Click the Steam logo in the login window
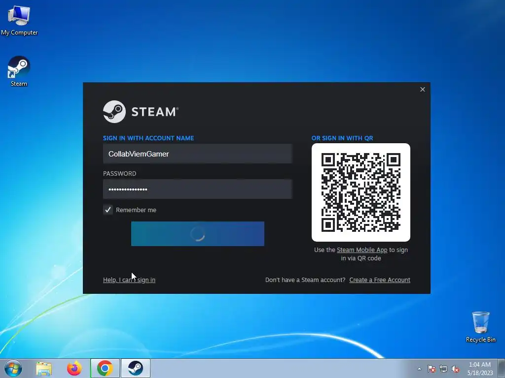This screenshot has width=505, height=378. pyautogui.click(x=141, y=112)
